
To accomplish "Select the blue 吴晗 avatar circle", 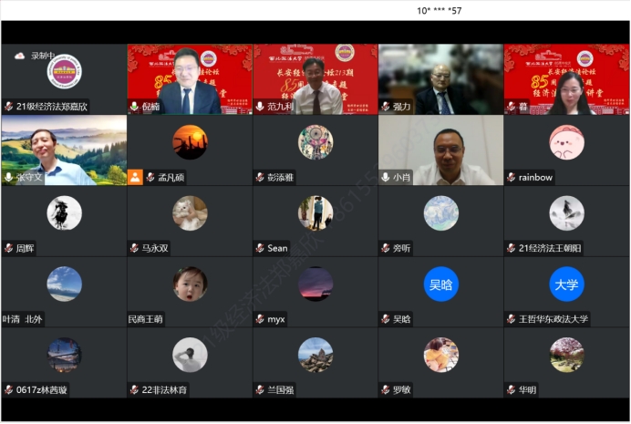I will click(441, 284).
